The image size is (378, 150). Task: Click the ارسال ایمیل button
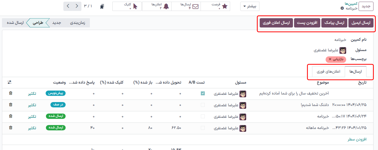[361, 23]
